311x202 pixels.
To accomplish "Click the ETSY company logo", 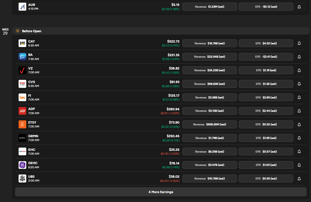I will pyautogui.click(x=22, y=125).
